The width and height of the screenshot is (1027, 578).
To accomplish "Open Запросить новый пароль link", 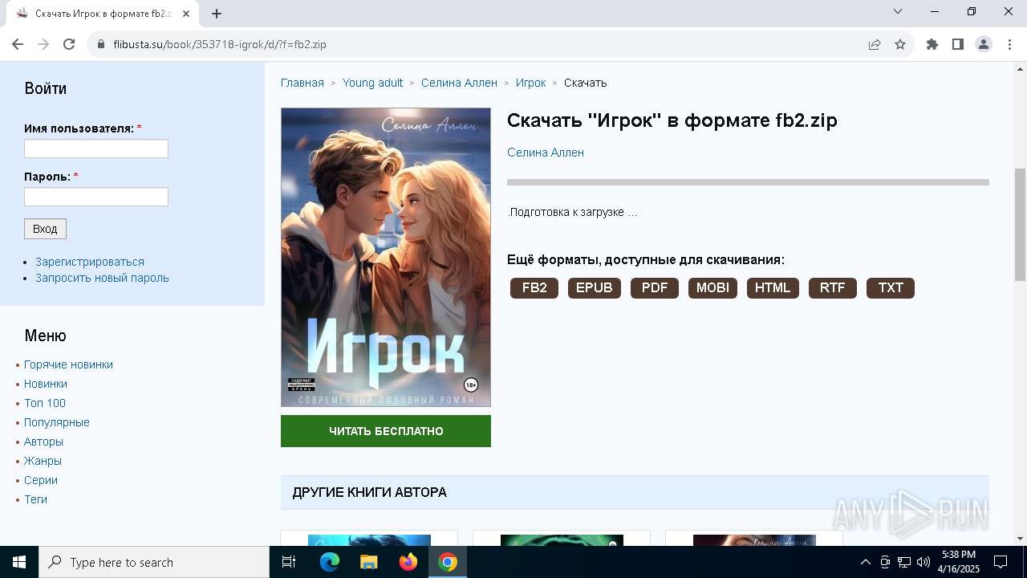I will click(x=102, y=278).
